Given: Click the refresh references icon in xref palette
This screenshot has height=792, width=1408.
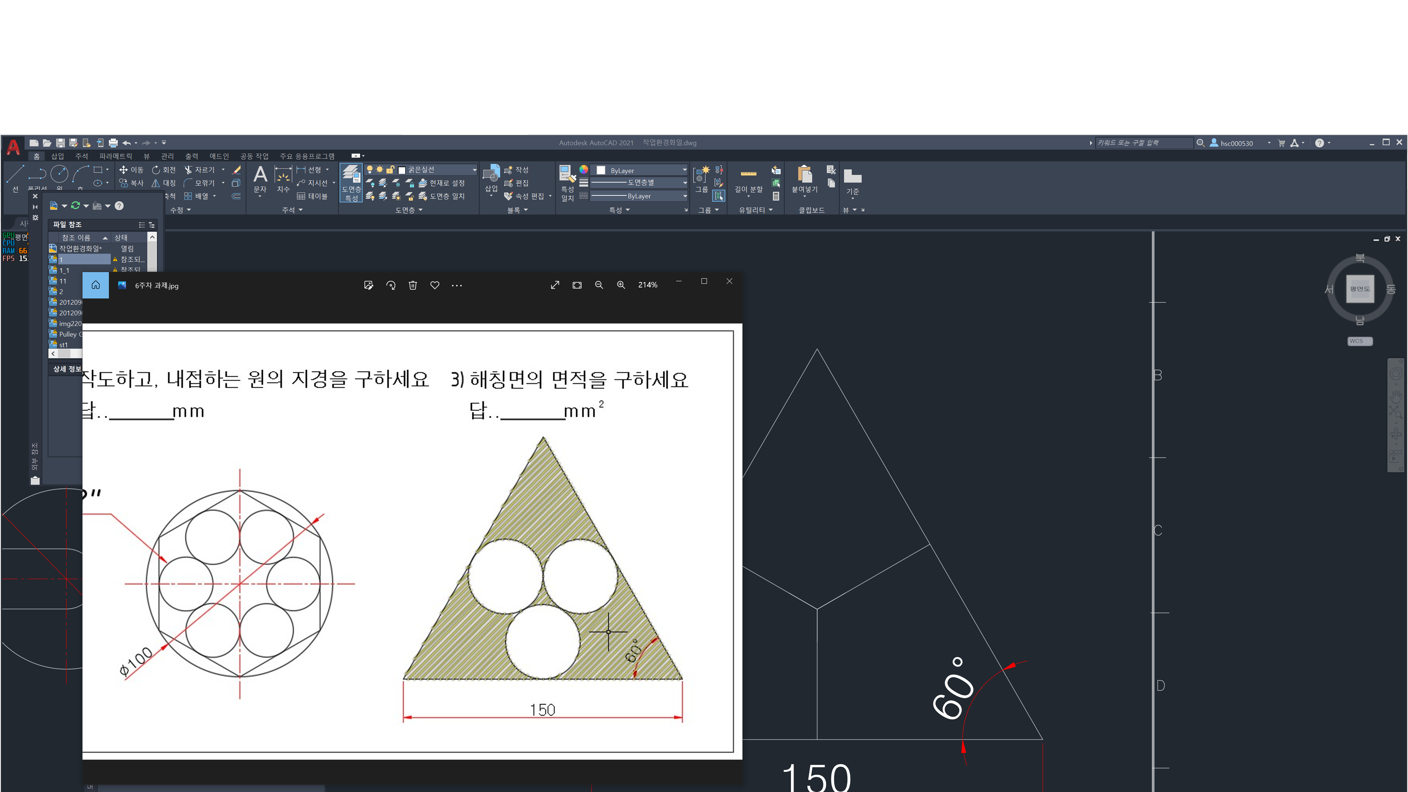Looking at the screenshot, I should tap(76, 205).
